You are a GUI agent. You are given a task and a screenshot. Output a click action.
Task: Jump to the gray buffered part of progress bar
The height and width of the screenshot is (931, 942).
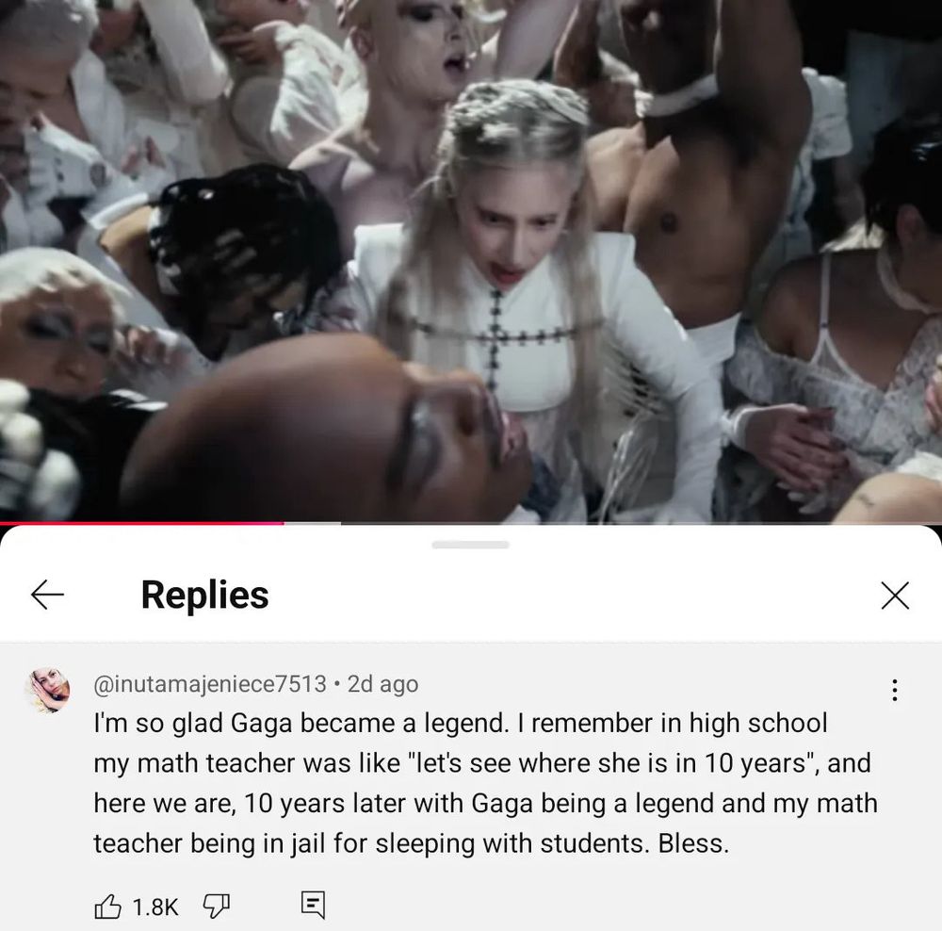[313, 524]
